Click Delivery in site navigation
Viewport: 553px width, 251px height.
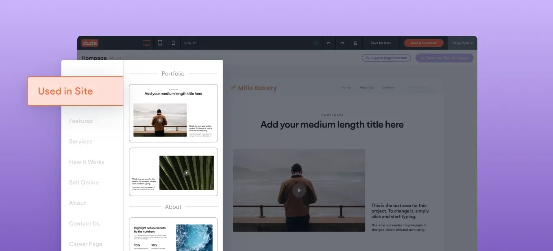[388, 87]
